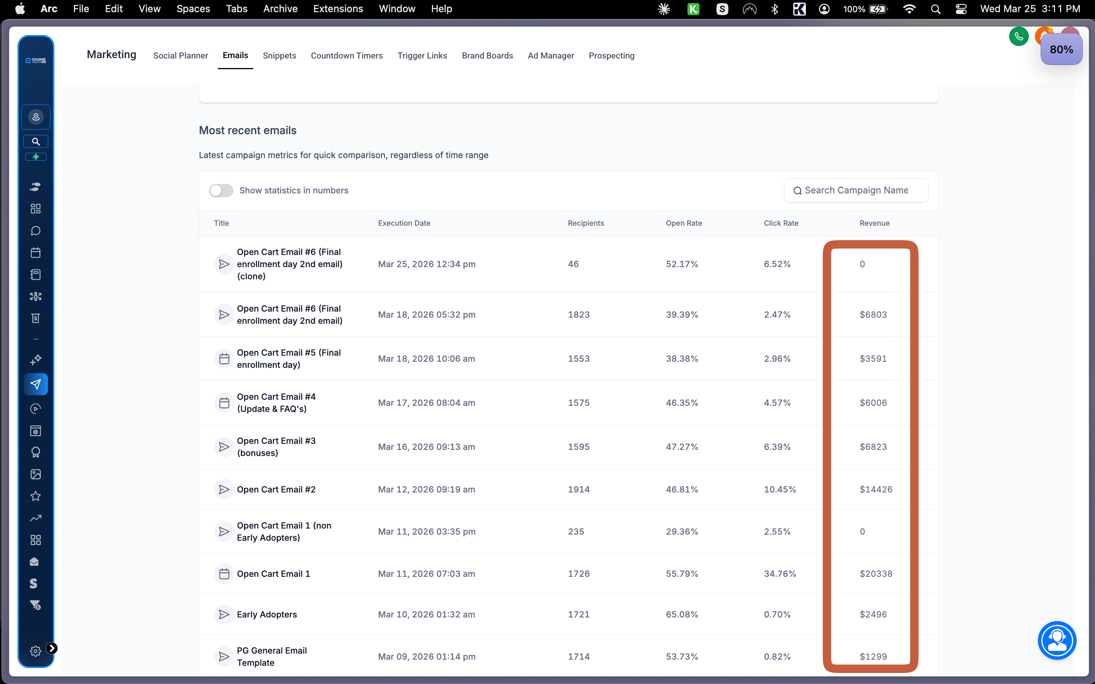Open the Trigger Links tab
The width and height of the screenshot is (1095, 684).
(422, 55)
